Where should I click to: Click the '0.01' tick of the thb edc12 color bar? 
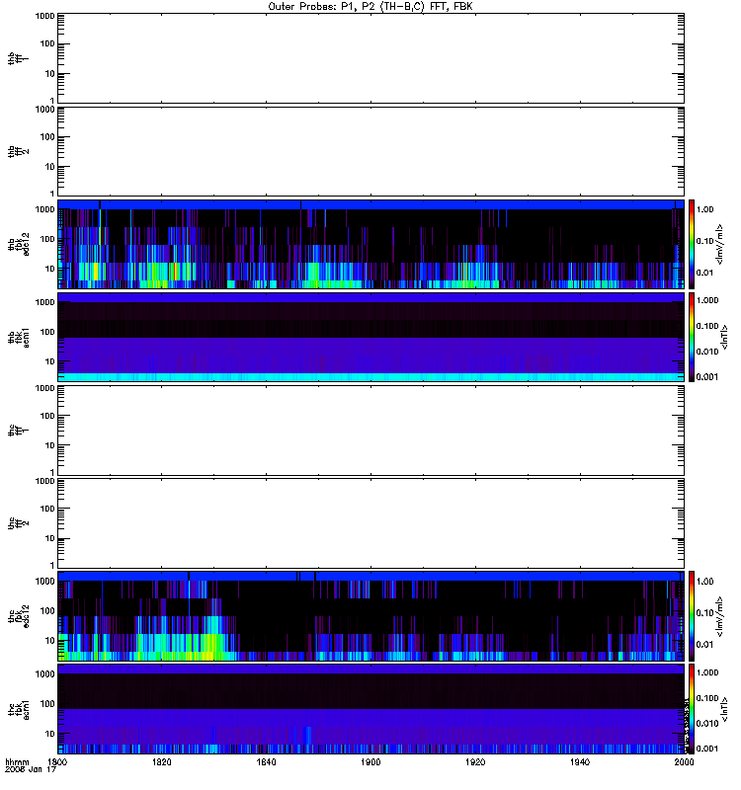click(x=704, y=273)
